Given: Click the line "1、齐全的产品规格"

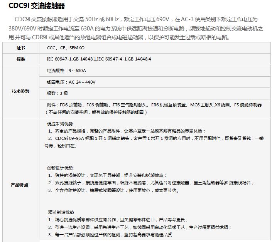Looking at the screenshot, I should tap(127, 131).
